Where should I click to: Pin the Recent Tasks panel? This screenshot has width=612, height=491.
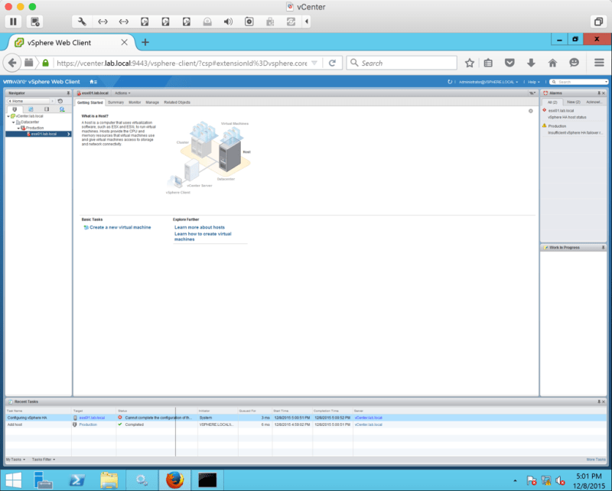(599, 401)
